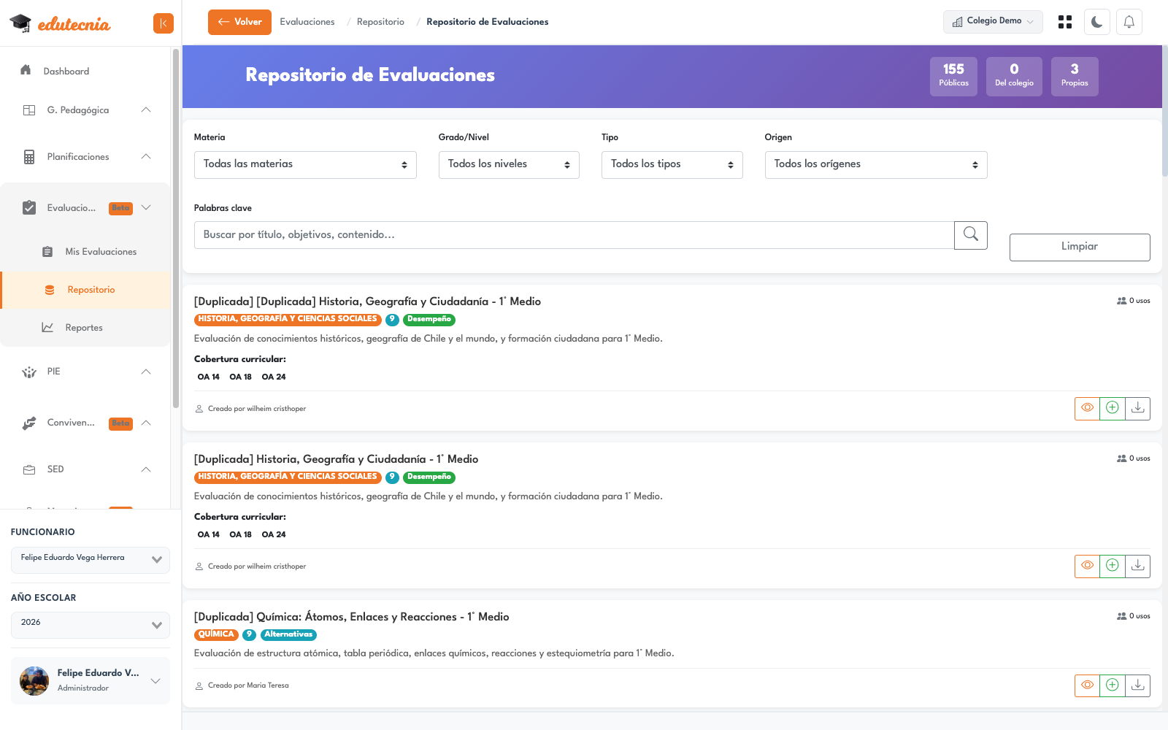Filter by 155 Públicas
This screenshot has height=730, width=1168.
pyautogui.click(x=953, y=76)
